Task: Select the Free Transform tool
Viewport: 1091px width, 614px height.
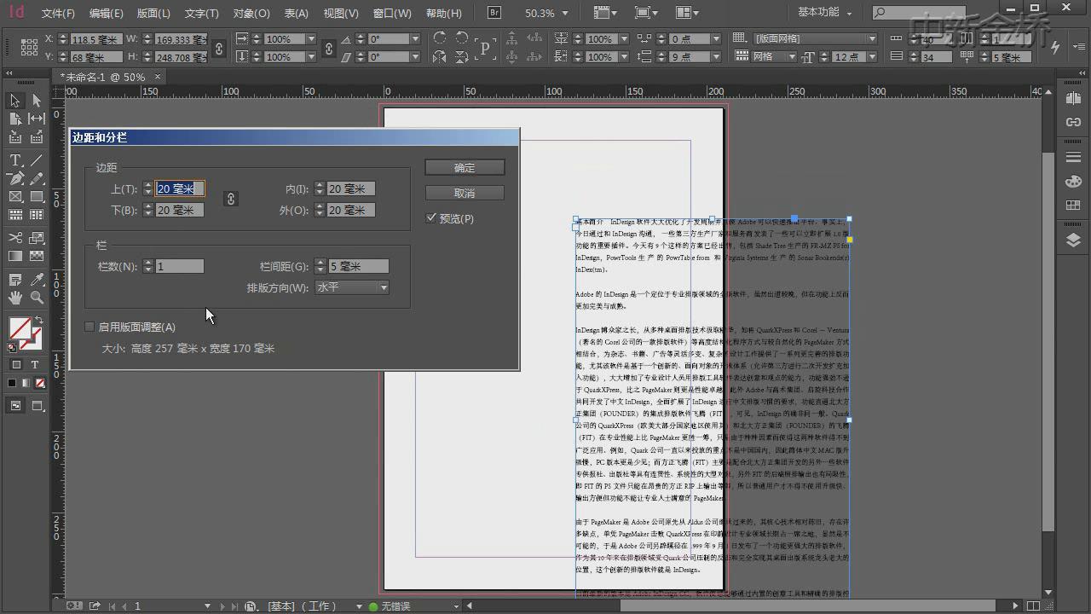Action: pyautogui.click(x=37, y=238)
